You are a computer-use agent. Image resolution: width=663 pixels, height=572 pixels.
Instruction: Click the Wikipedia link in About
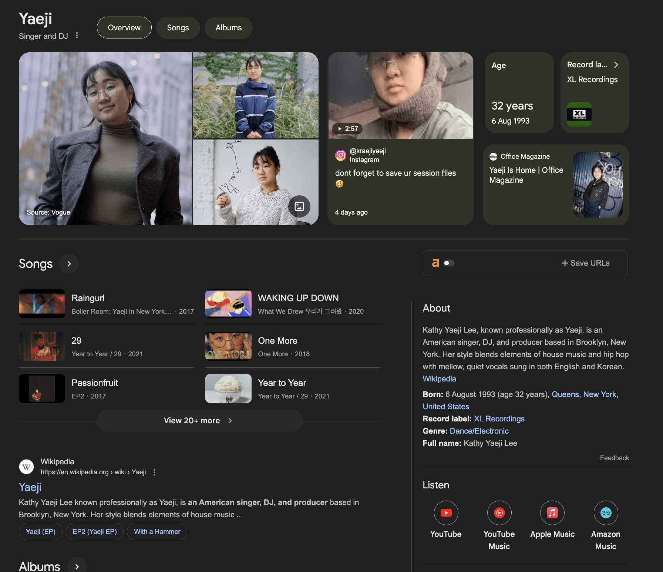point(439,379)
